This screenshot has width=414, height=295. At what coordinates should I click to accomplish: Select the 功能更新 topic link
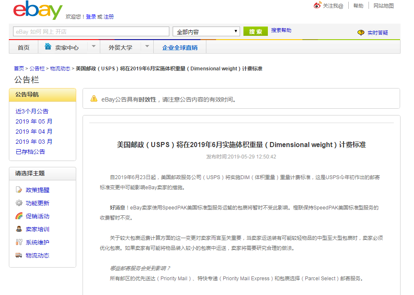[x=37, y=203]
